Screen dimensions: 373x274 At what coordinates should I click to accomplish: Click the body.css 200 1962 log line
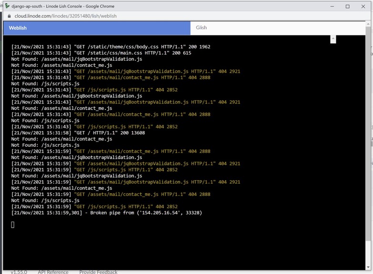point(111,47)
